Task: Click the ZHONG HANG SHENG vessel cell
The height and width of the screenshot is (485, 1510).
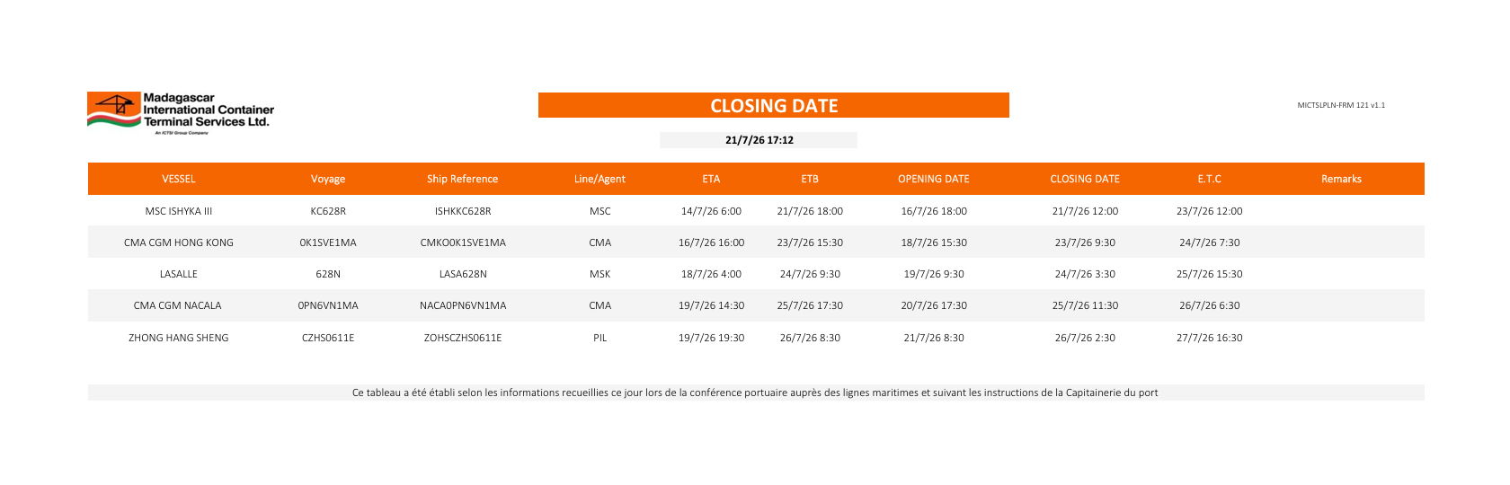Action: pyautogui.click(x=179, y=338)
